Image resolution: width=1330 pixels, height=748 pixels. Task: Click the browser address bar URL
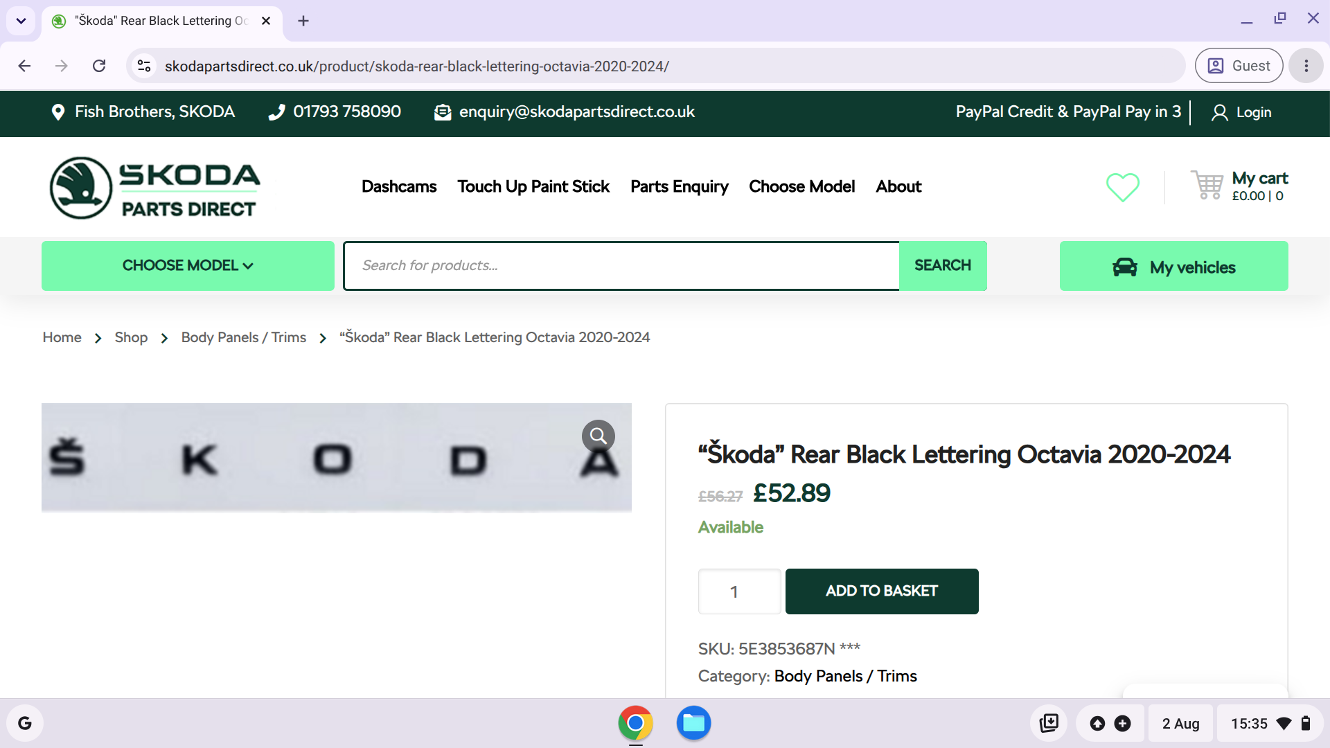point(417,66)
